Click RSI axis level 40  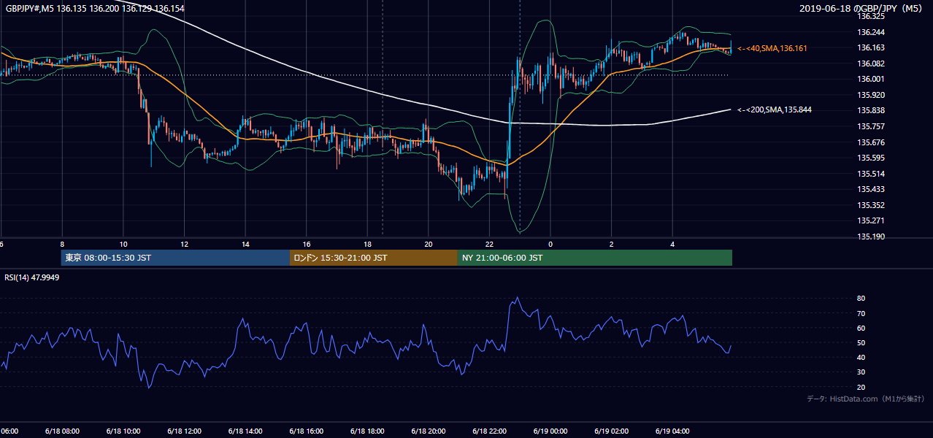point(861,358)
